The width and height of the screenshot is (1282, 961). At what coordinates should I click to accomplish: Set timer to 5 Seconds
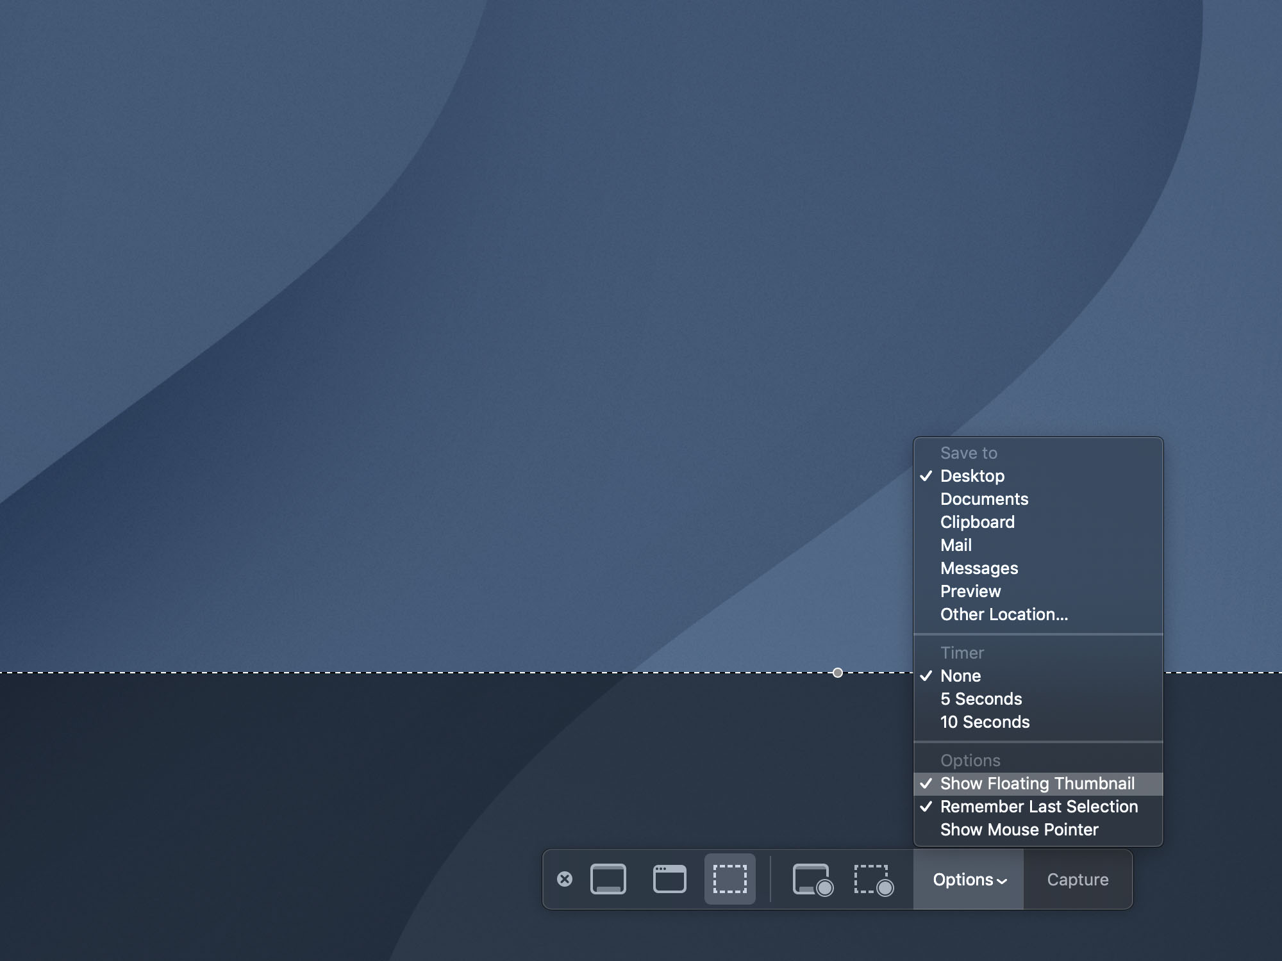(981, 699)
